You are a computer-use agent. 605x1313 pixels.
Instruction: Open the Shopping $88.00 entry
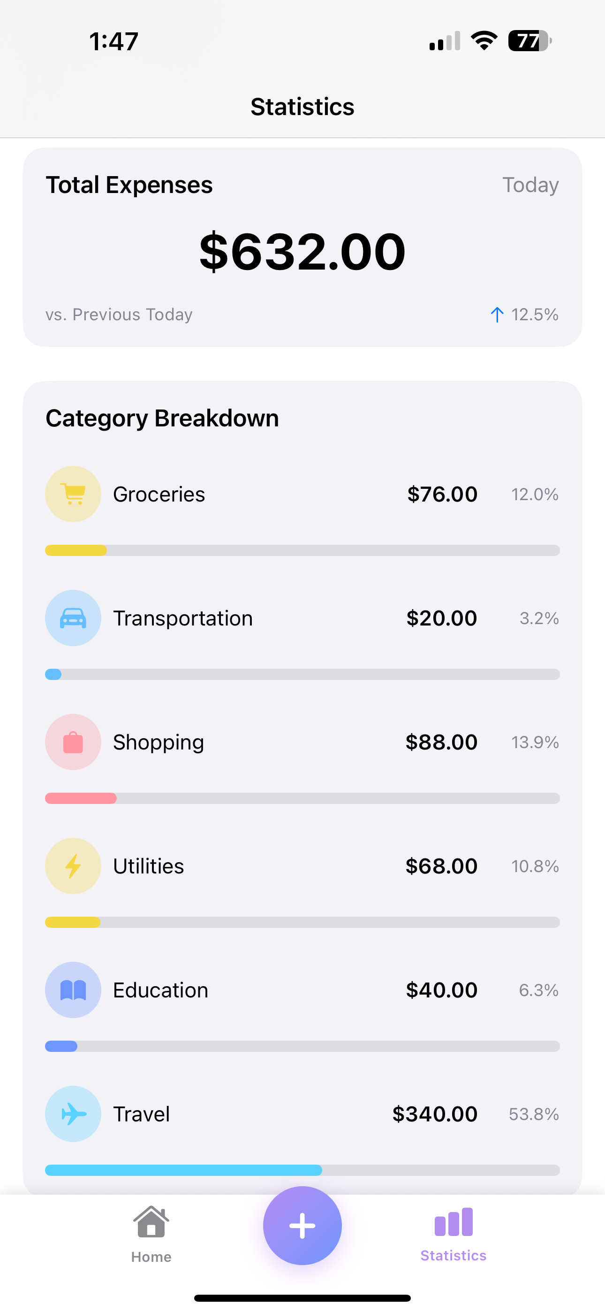click(x=302, y=741)
